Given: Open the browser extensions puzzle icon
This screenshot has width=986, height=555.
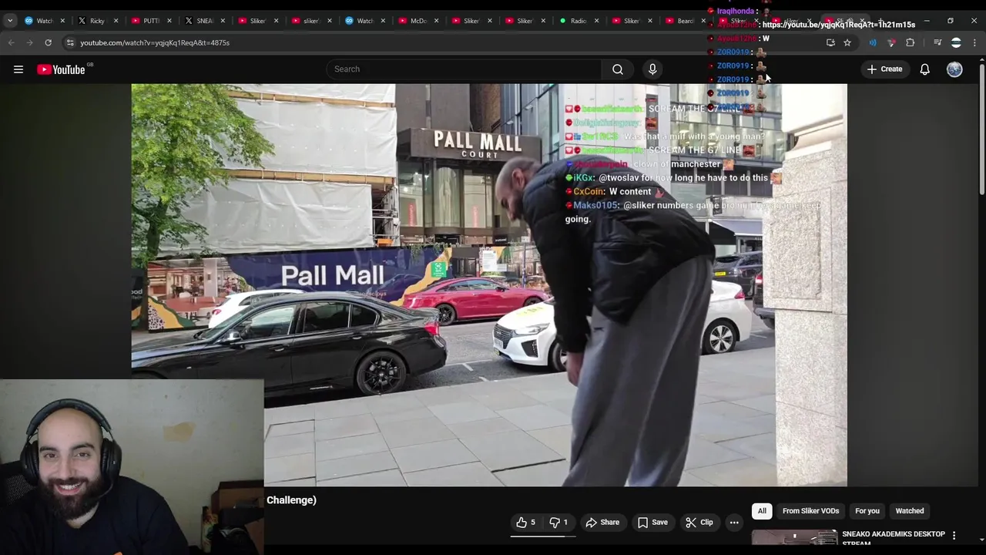Looking at the screenshot, I should coord(911,42).
